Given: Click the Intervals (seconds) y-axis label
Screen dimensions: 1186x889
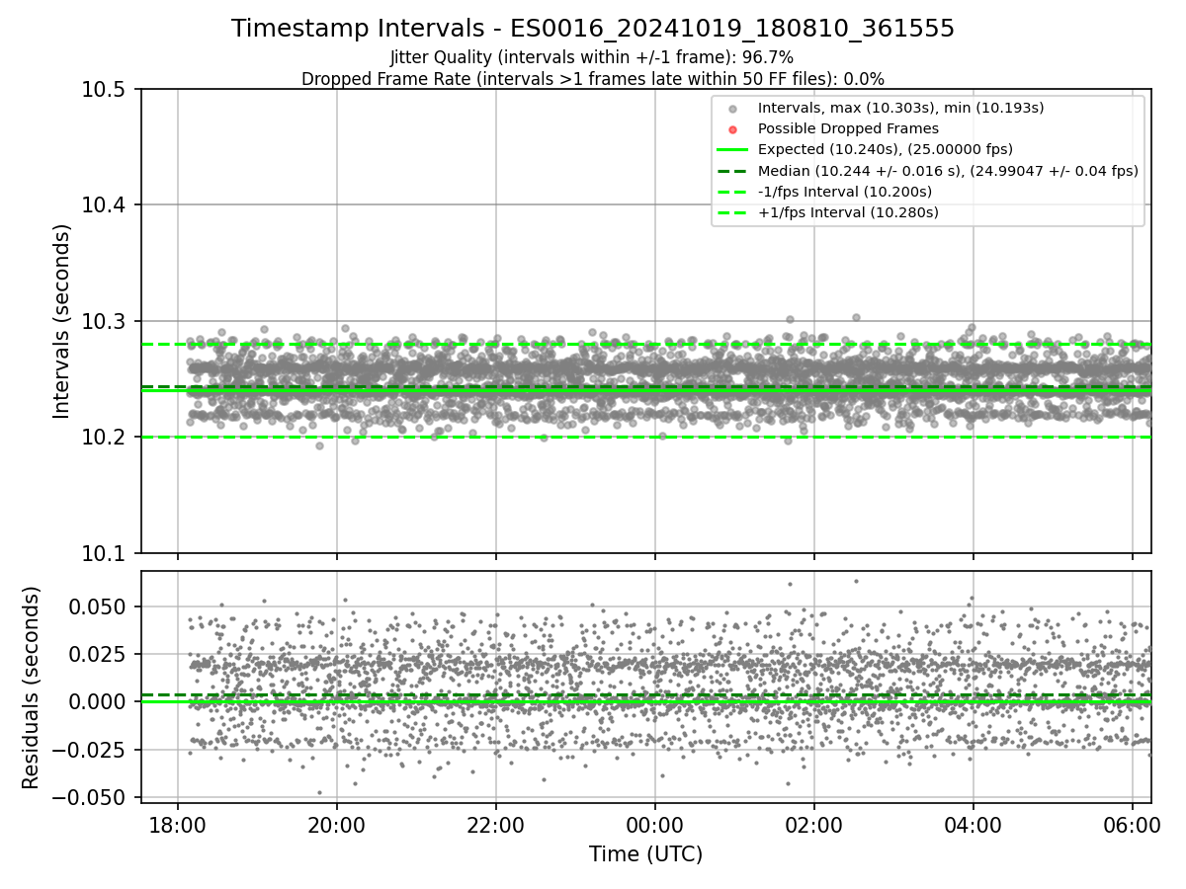Looking at the screenshot, I should click(62, 321).
